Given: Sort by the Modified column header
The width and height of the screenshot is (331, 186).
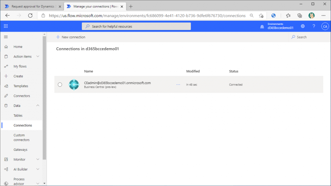Looking at the screenshot, I should pyautogui.click(x=193, y=71).
